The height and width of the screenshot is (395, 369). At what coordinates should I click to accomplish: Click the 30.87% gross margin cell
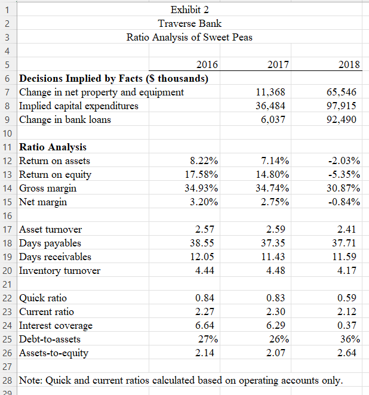coord(327,188)
